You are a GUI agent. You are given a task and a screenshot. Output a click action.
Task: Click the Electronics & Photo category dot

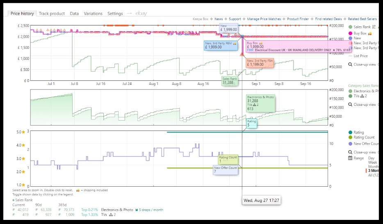click(350, 91)
